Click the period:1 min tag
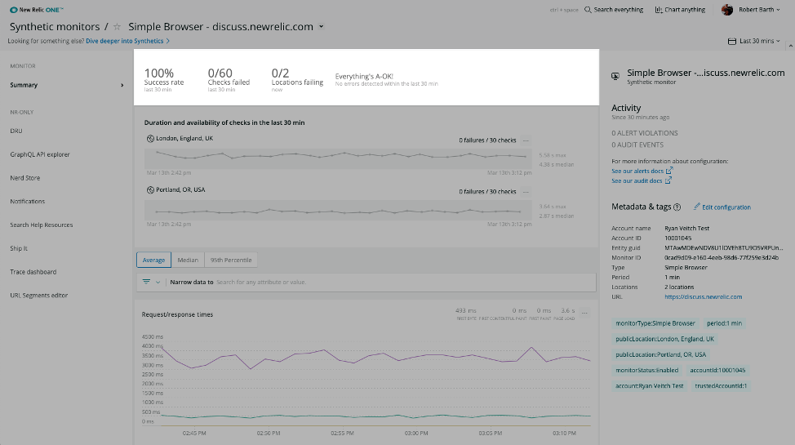Screen dimensions: 795x445 [724, 323]
